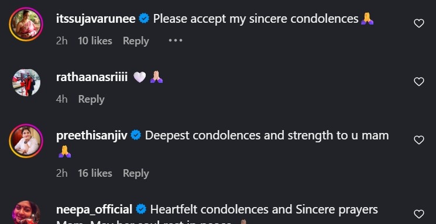Open neepa_official username link
The height and width of the screenshot is (224, 436).
pyautogui.click(x=94, y=209)
